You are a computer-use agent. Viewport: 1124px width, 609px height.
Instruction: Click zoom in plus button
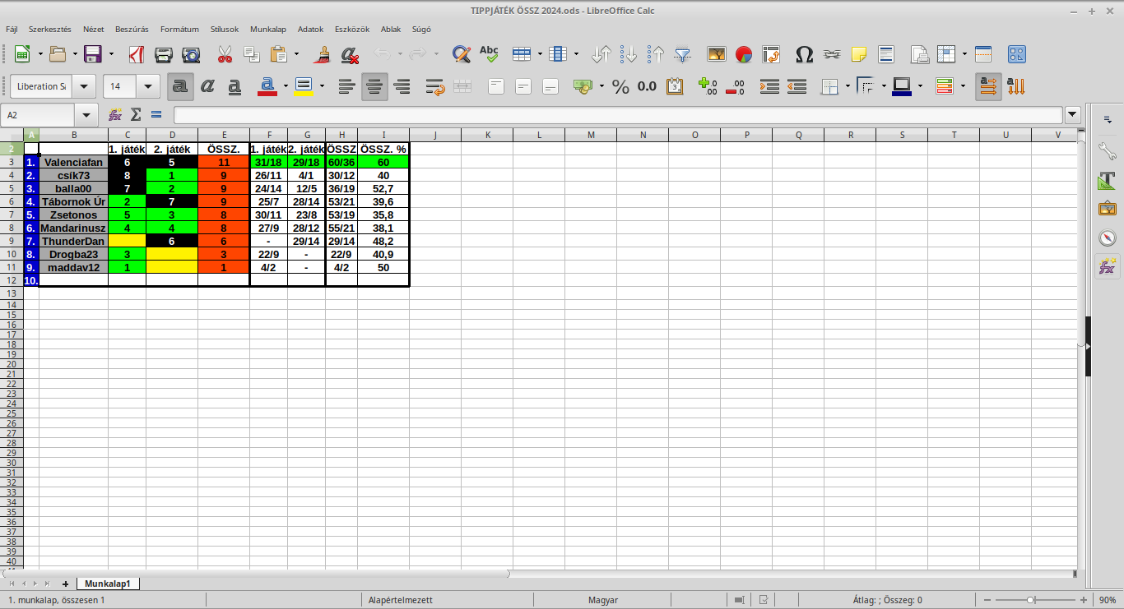[1084, 600]
